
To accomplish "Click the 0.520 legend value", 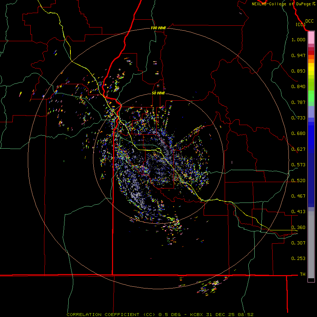I will [x=298, y=181].
